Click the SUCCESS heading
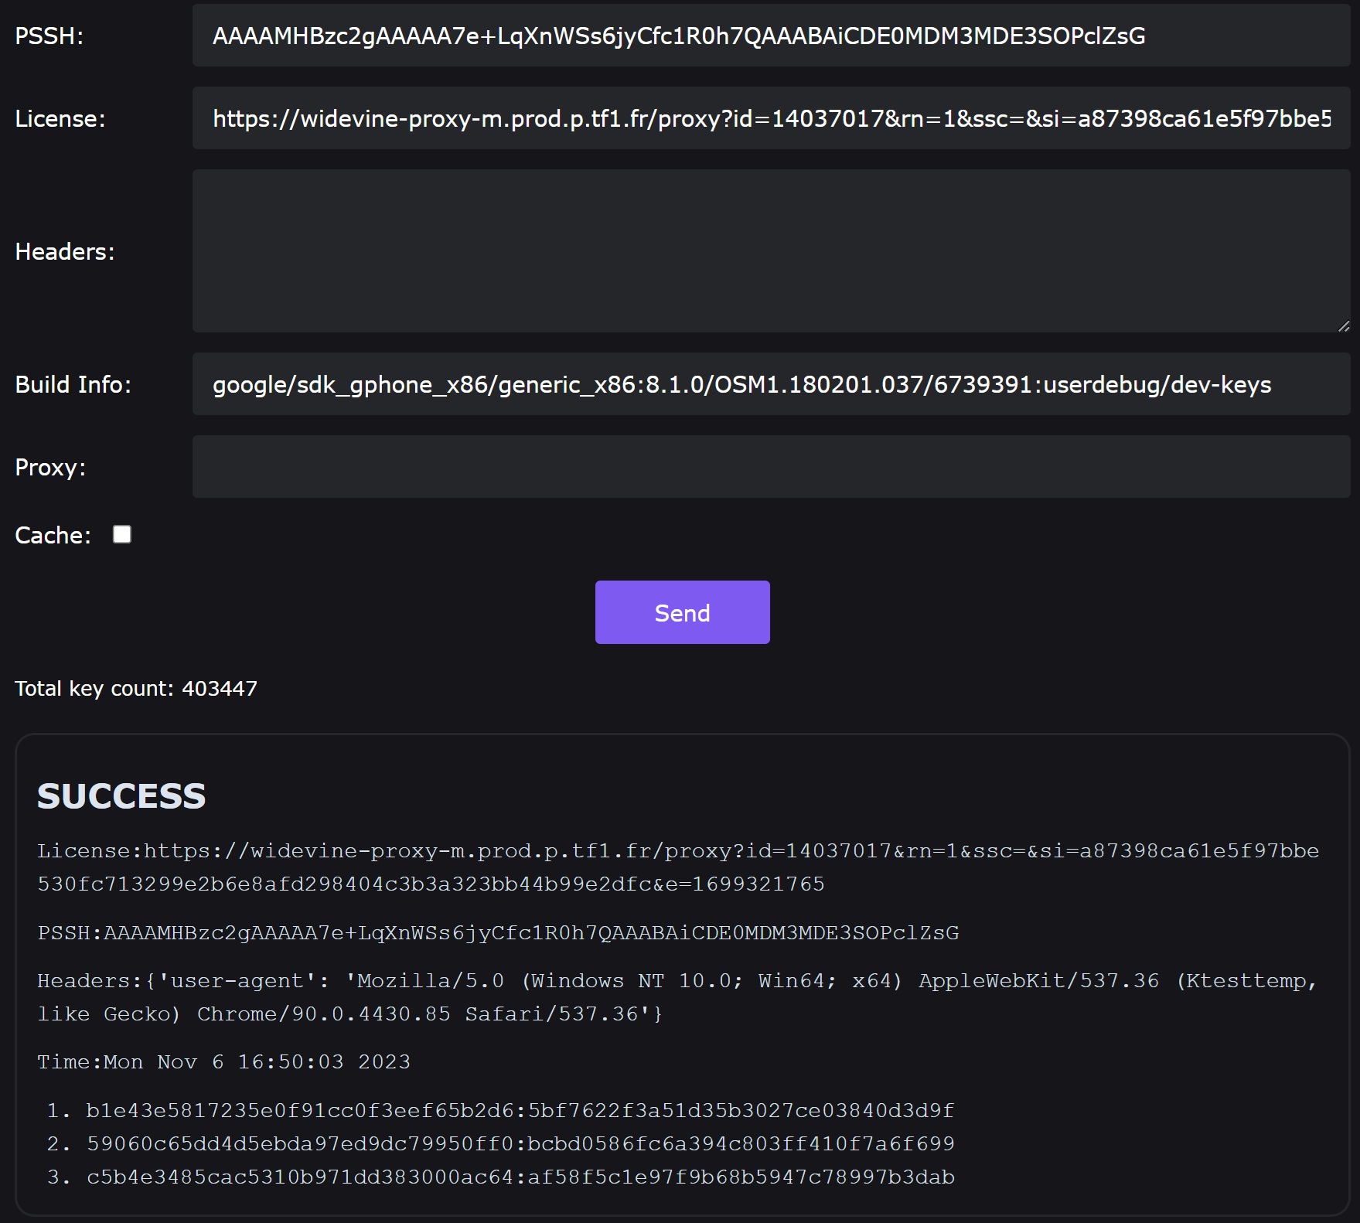 (x=121, y=796)
